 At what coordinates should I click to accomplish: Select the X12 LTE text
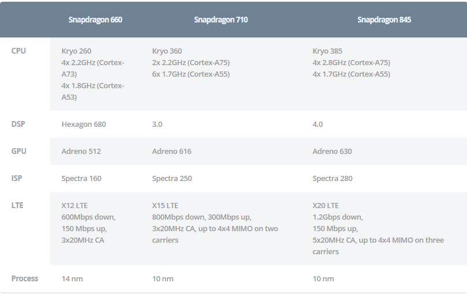click(x=74, y=206)
